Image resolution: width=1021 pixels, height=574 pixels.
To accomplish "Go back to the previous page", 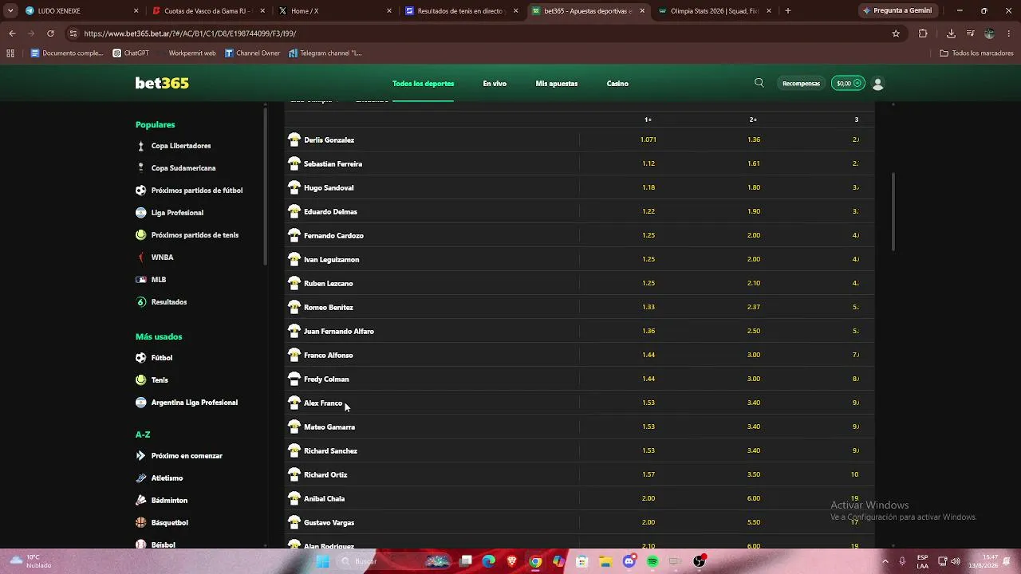I will coord(12,33).
